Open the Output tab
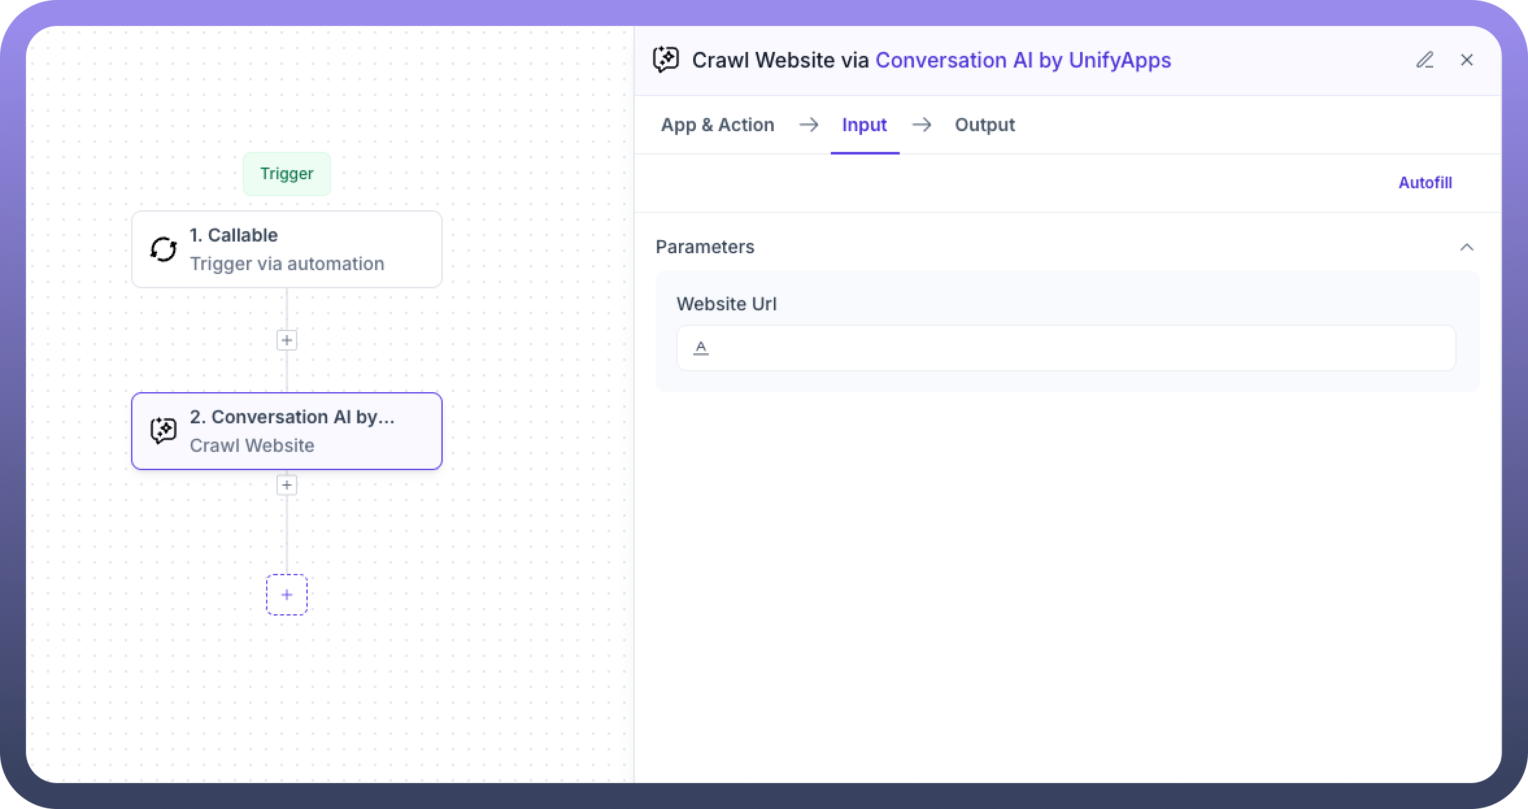 [x=984, y=125]
